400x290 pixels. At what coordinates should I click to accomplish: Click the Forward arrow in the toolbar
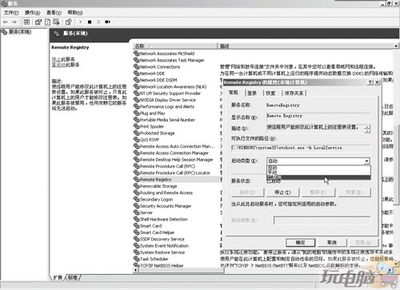[14, 22]
